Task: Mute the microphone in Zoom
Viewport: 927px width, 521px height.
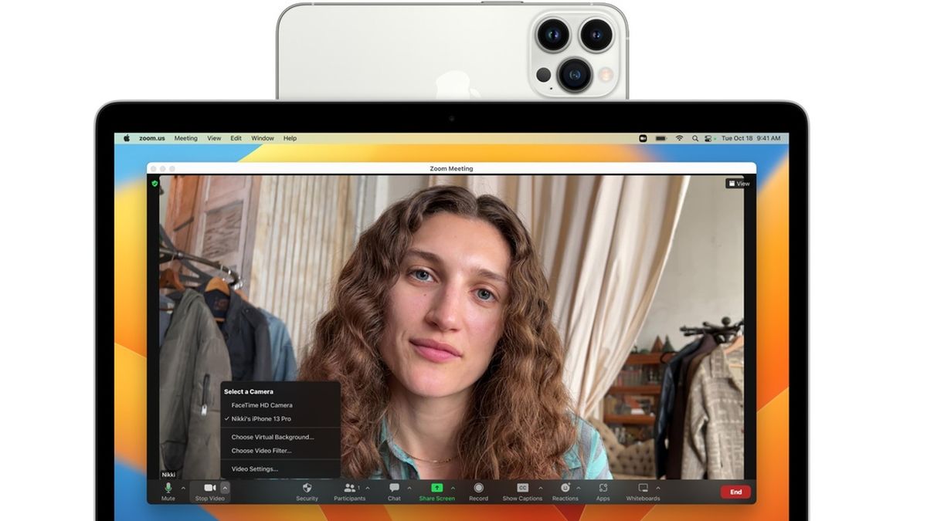Action: (x=168, y=492)
